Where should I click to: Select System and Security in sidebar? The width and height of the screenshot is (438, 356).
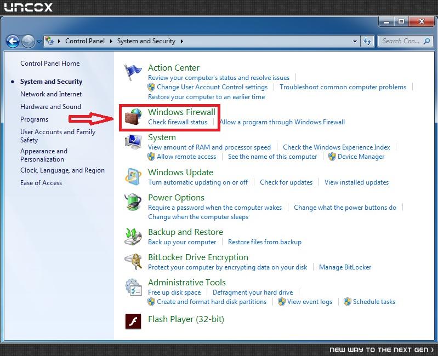point(51,82)
